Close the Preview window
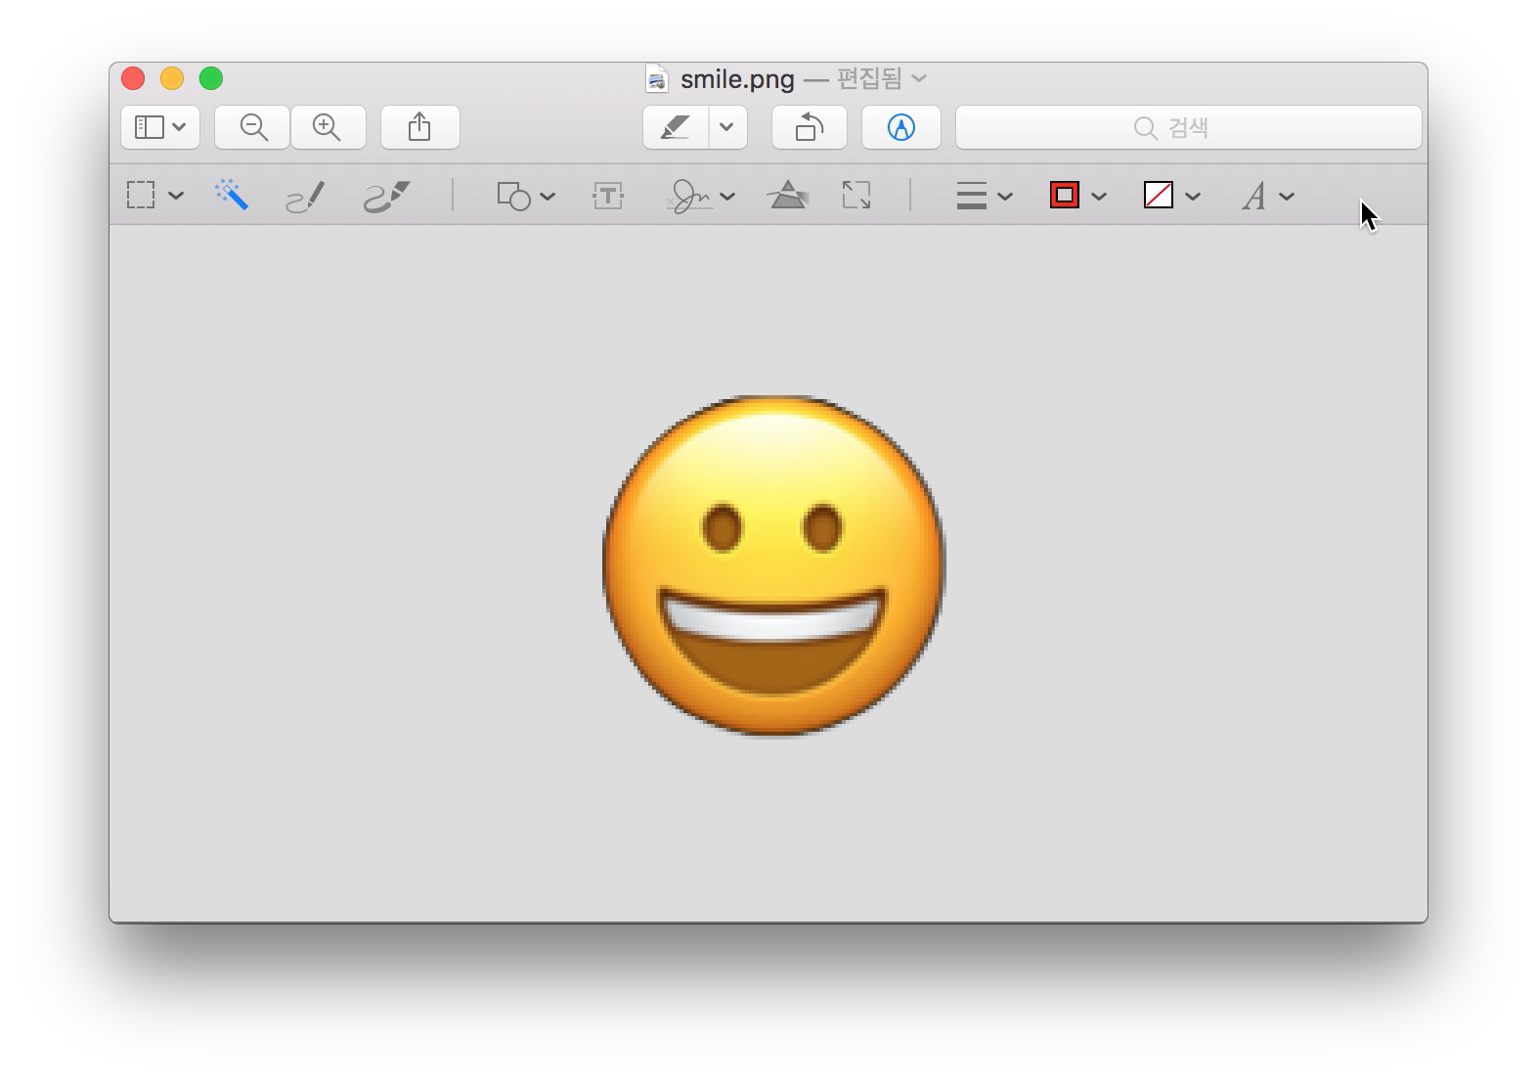This screenshot has height=1080, width=1537. click(x=133, y=78)
